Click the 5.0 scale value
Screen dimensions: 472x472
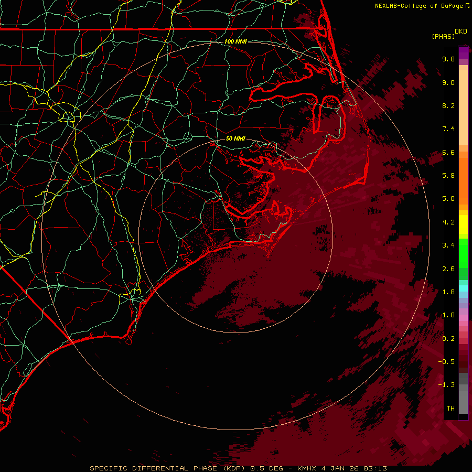[x=448, y=199]
